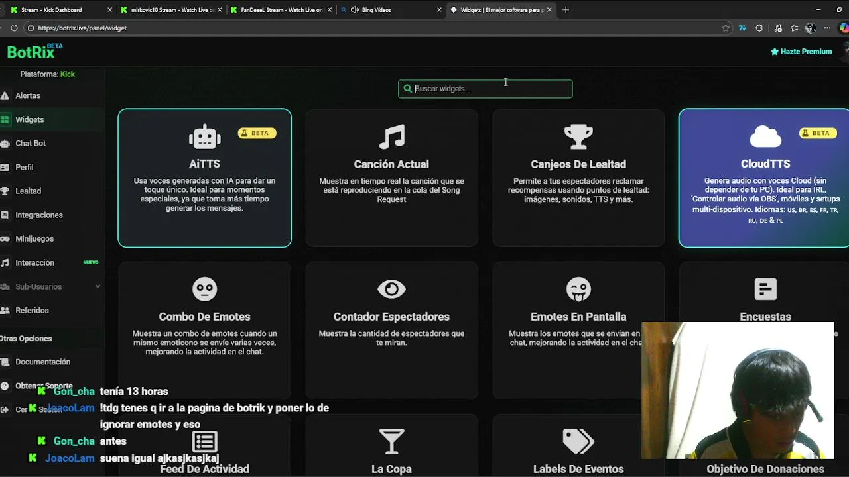Open the Interacción music note icon
The width and height of the screenshot is (849, 477).
click(5, 263)
